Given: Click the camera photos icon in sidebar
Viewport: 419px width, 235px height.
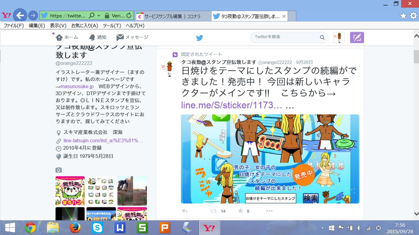Looking at the screenshot, I should click(59, 170).
